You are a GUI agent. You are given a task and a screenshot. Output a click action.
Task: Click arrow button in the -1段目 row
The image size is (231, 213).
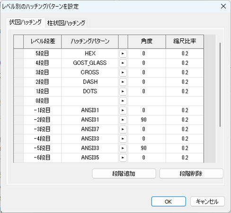coord(123,110)
